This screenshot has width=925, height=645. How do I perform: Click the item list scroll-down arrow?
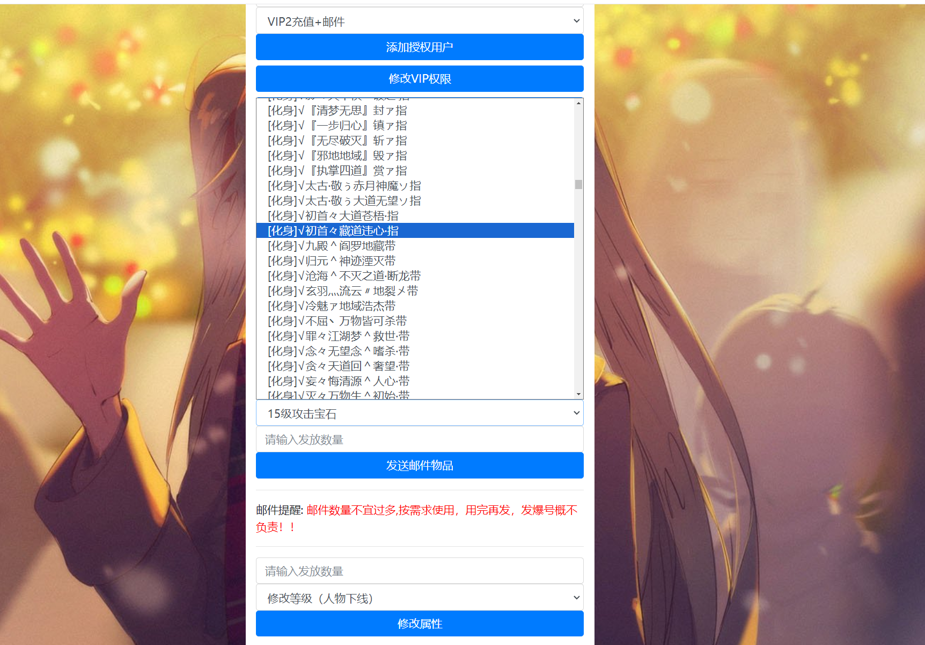578,394
